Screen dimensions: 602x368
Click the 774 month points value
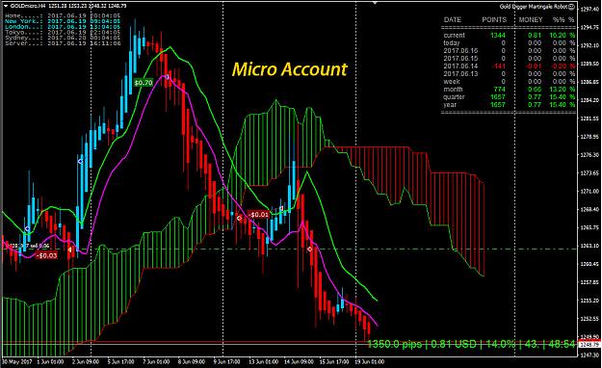coord(500,90)
